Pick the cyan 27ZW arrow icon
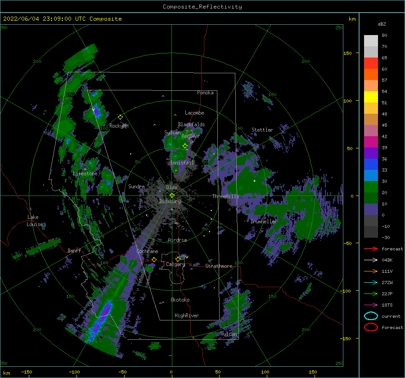This screenshot has height=378, width=405. 371,283
